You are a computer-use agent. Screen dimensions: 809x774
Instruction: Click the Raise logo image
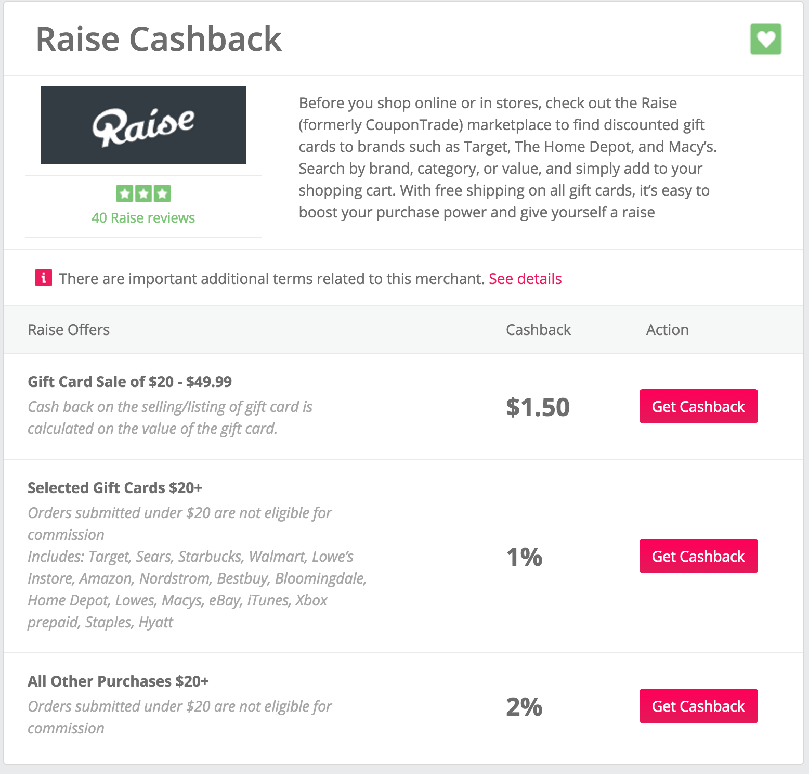(x=143, y=125)
